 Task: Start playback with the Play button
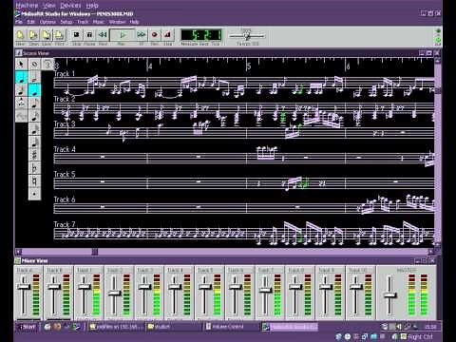coord(123,35)
